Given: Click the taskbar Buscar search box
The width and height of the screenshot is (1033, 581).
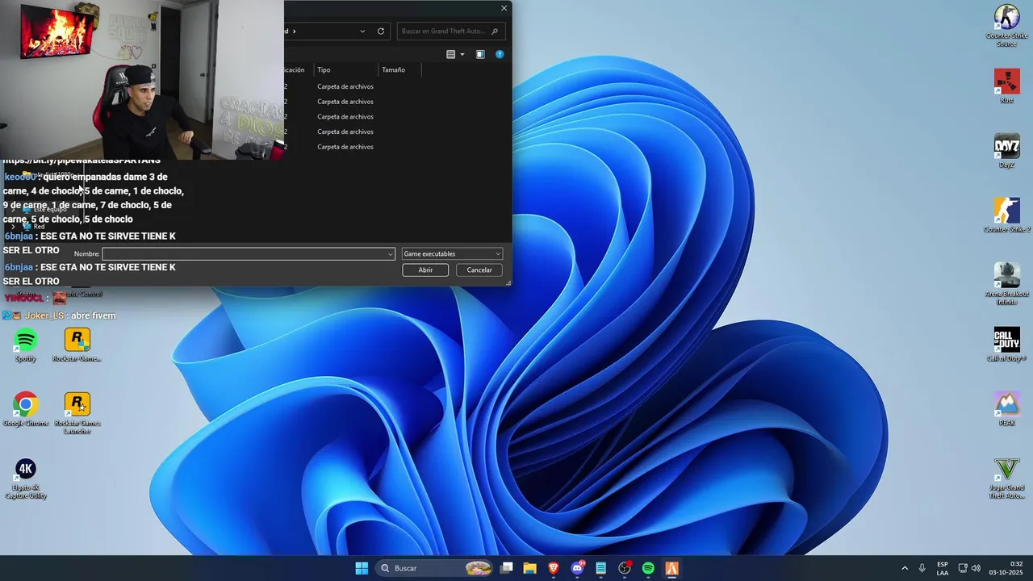Looking at the screenshot, I should [435, 568].
